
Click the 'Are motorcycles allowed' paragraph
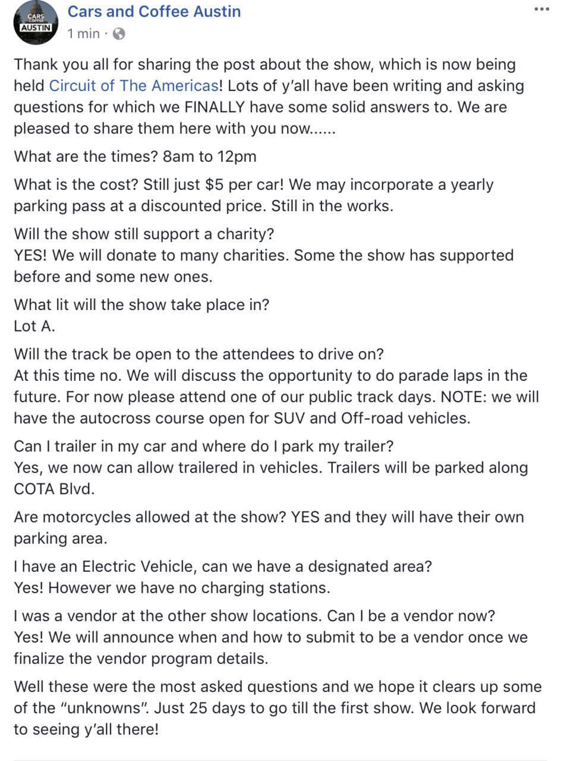pos(269,527)
